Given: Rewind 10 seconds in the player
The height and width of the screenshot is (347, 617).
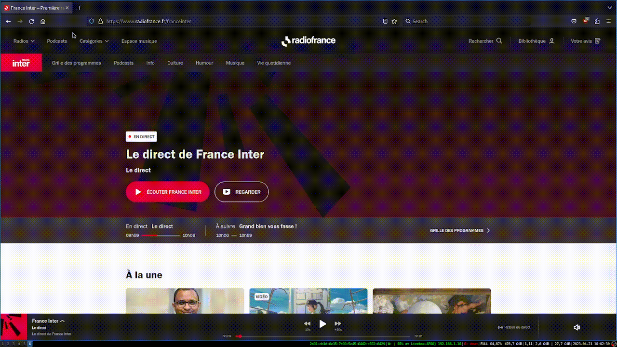Looking at the screenshot, I should pyautogui.click(x=307, y=324).
